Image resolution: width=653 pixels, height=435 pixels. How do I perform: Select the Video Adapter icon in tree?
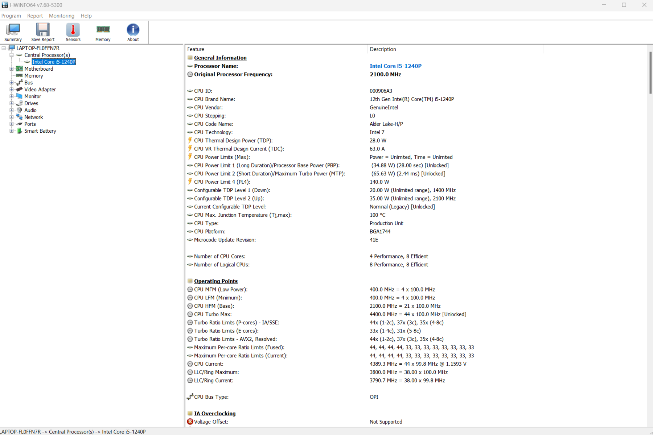tap(19, 90)
